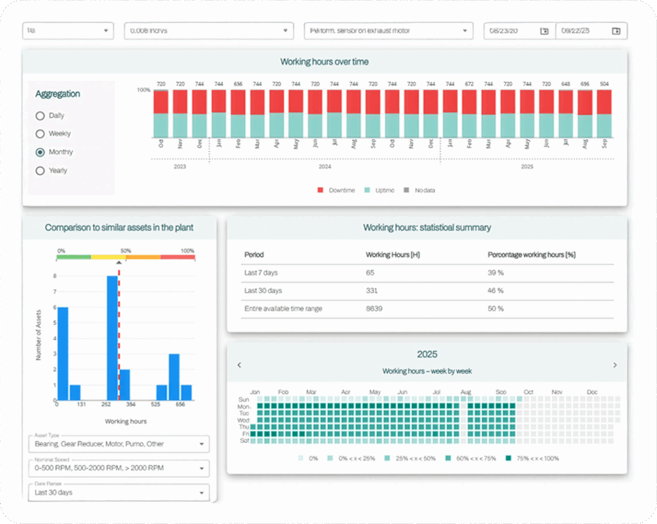Open the end date calendar picker icon
Viewport: 657px width, 524px height.
point(616,31)
